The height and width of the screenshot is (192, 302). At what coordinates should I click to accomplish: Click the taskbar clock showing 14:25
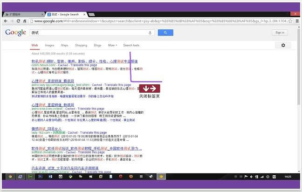288,177
